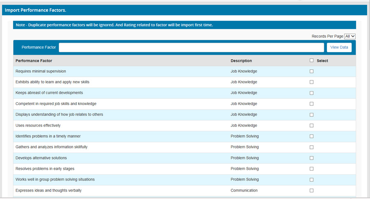This screenshot has width=370, height=199.
Task: Tick Develops alternative solutions checkbox
Action: point(312,158)
